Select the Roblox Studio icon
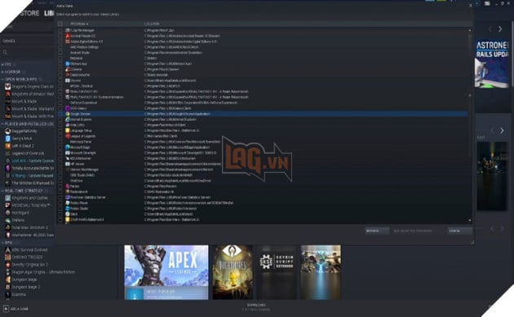The image size is (514, 317). [68, 209]
